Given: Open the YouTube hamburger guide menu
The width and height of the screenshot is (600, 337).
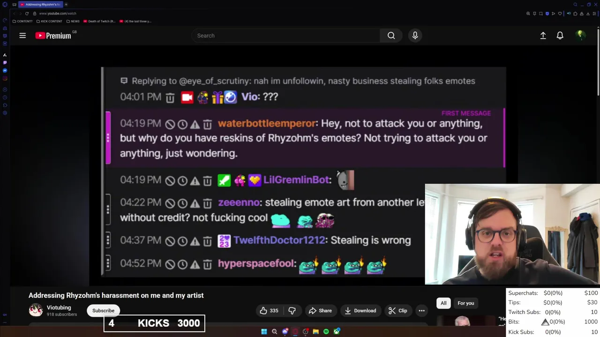Looking at the screenshot, I should (x=22, y=36).
